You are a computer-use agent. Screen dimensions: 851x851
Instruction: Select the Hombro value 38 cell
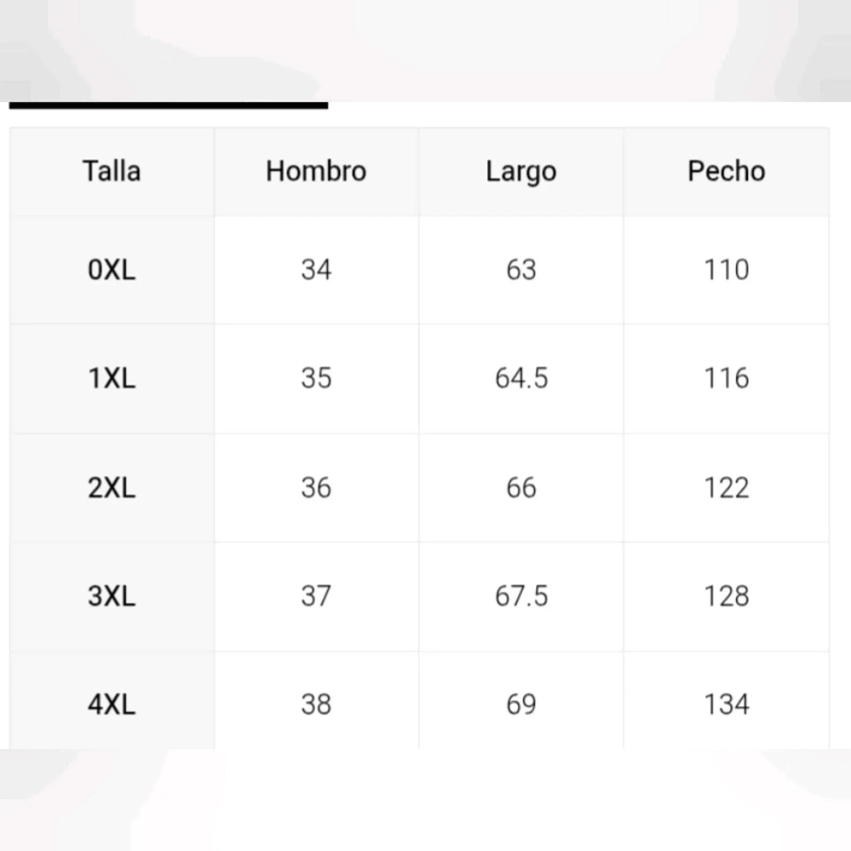pos(316,704)
